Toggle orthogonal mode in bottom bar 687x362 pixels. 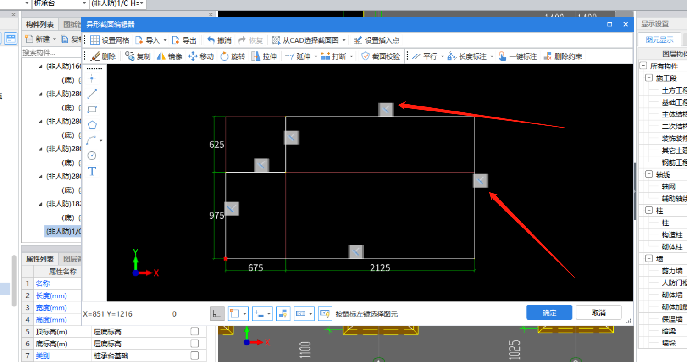(x=217, y=314)
